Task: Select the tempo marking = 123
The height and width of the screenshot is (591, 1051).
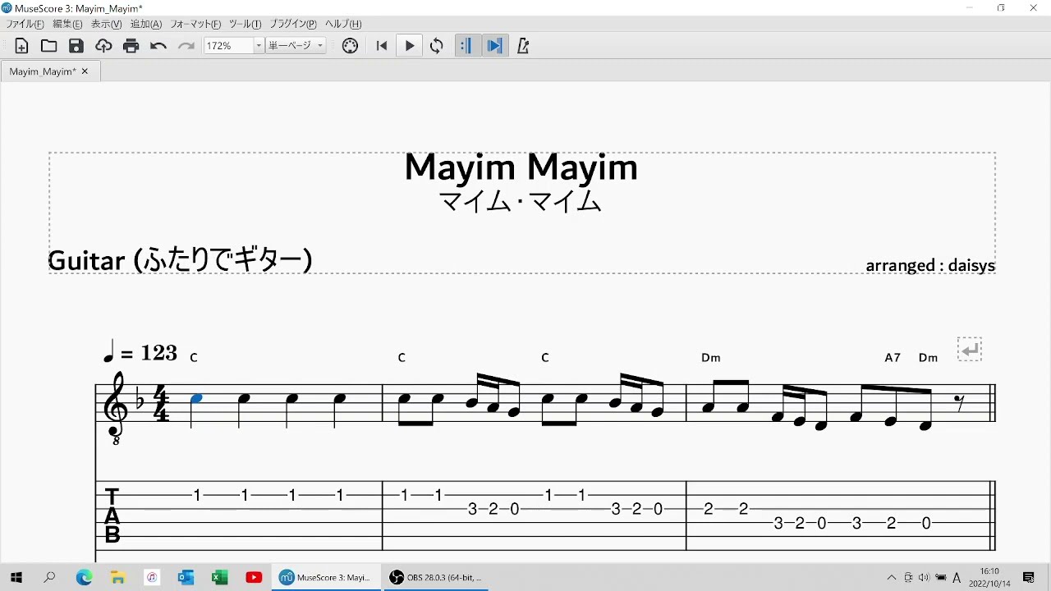Action: tap(140, 353)
